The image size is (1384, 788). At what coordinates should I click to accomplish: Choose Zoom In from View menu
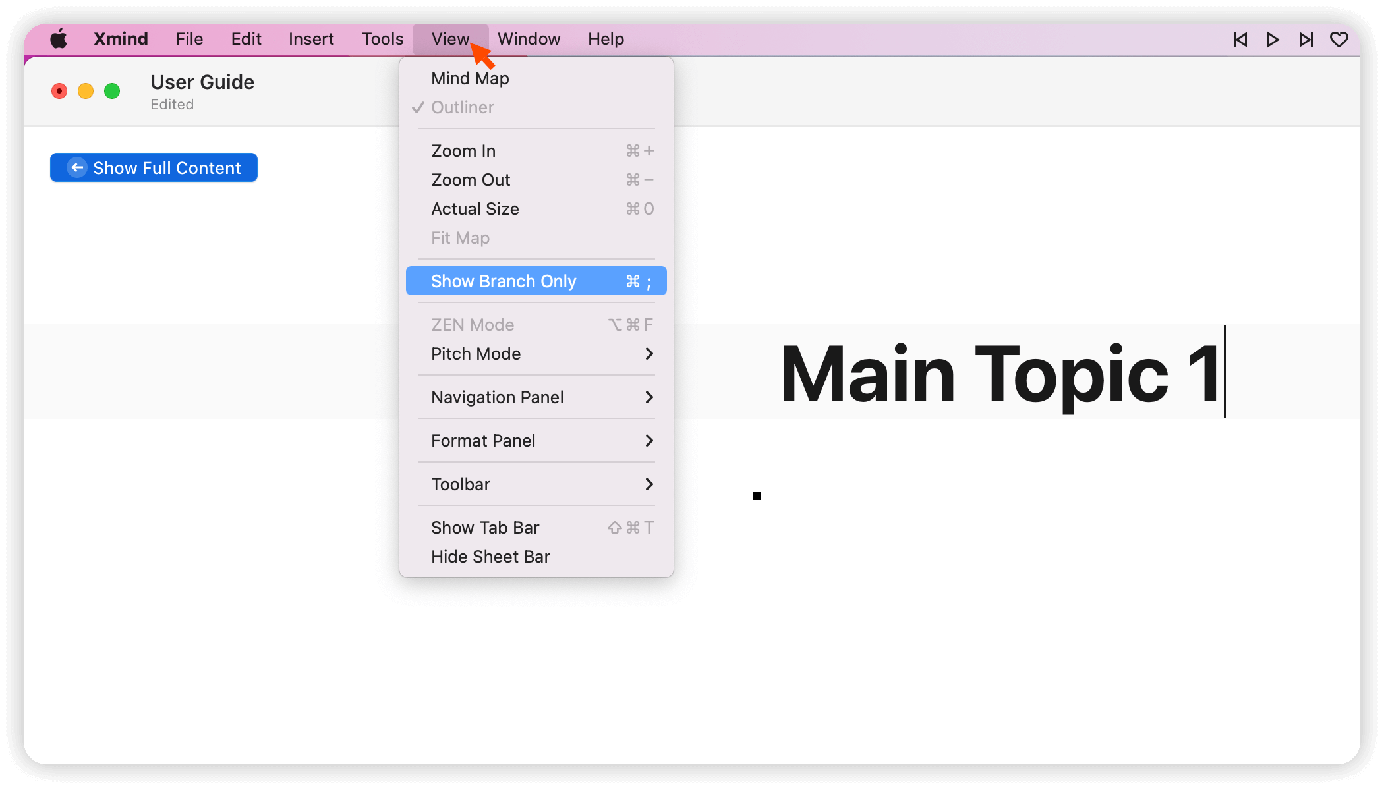[x=463, y=151]
